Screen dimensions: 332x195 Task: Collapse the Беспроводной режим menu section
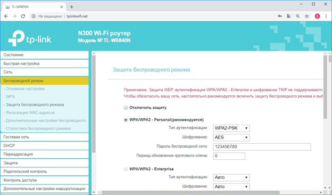click(x=45, y=81)
